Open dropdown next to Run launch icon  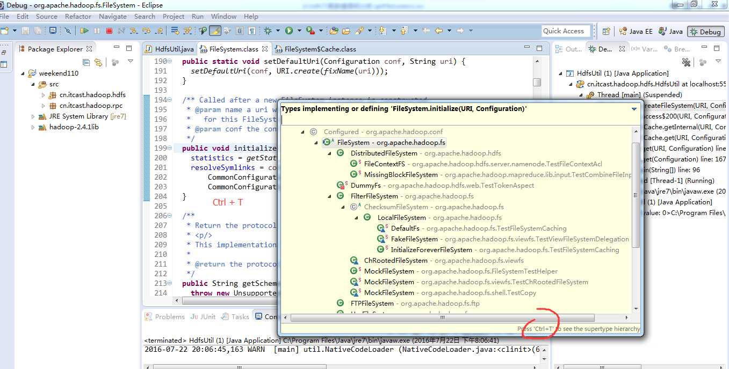click(299, 31)
